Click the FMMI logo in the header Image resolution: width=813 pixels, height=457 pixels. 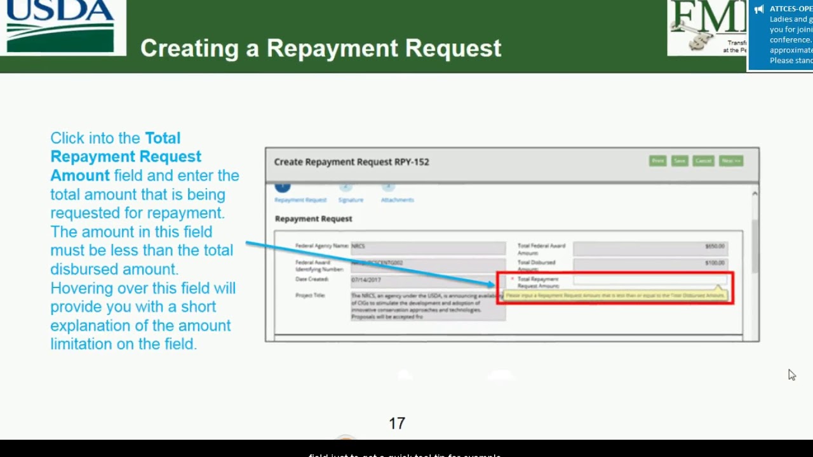click(707, 27)
